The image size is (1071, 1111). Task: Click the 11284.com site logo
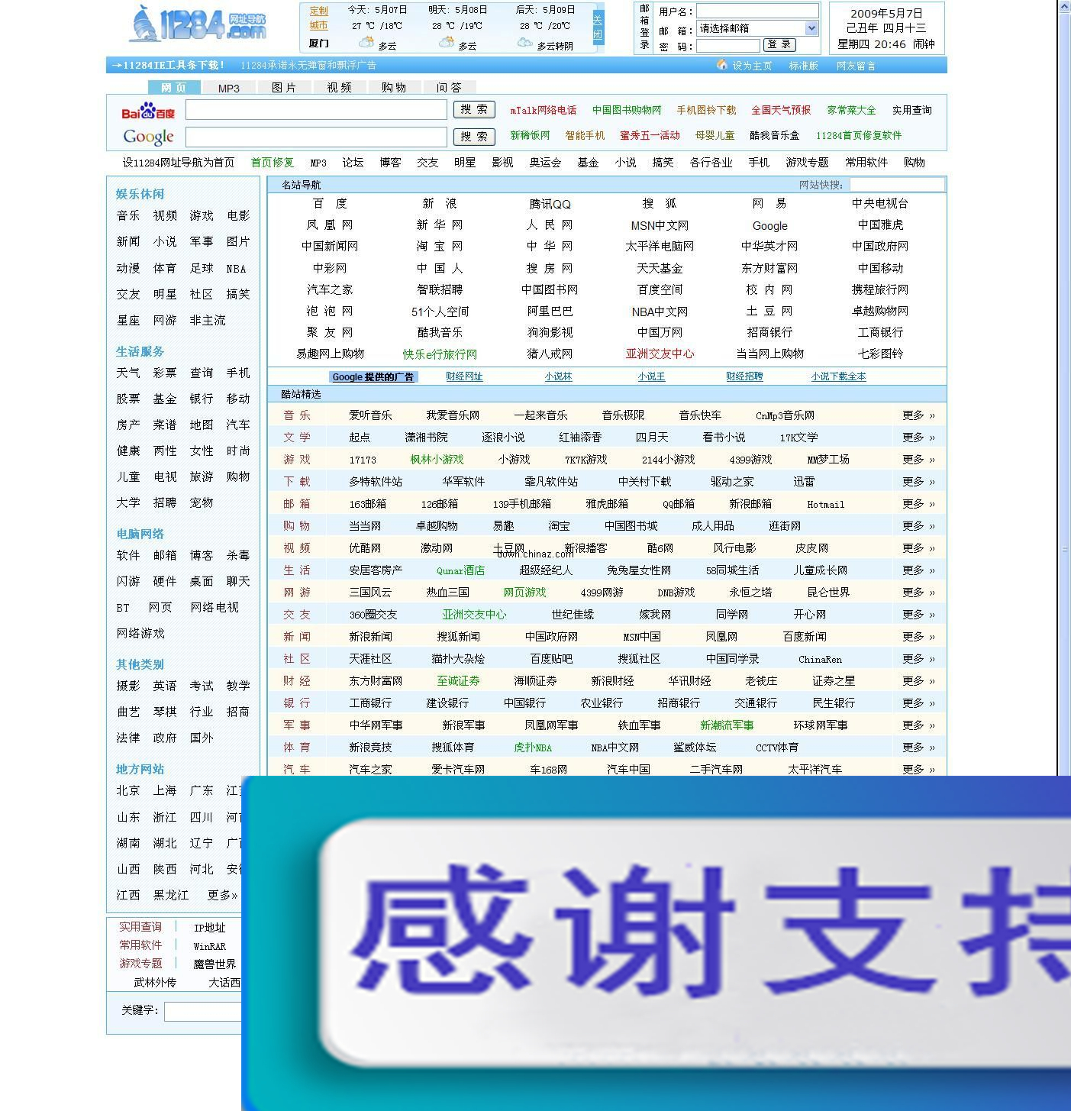198,24
